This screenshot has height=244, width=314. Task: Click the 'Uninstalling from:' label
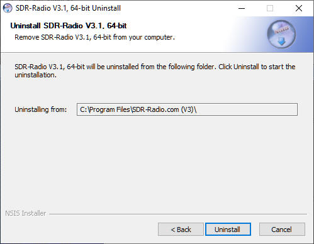point(41,109)
